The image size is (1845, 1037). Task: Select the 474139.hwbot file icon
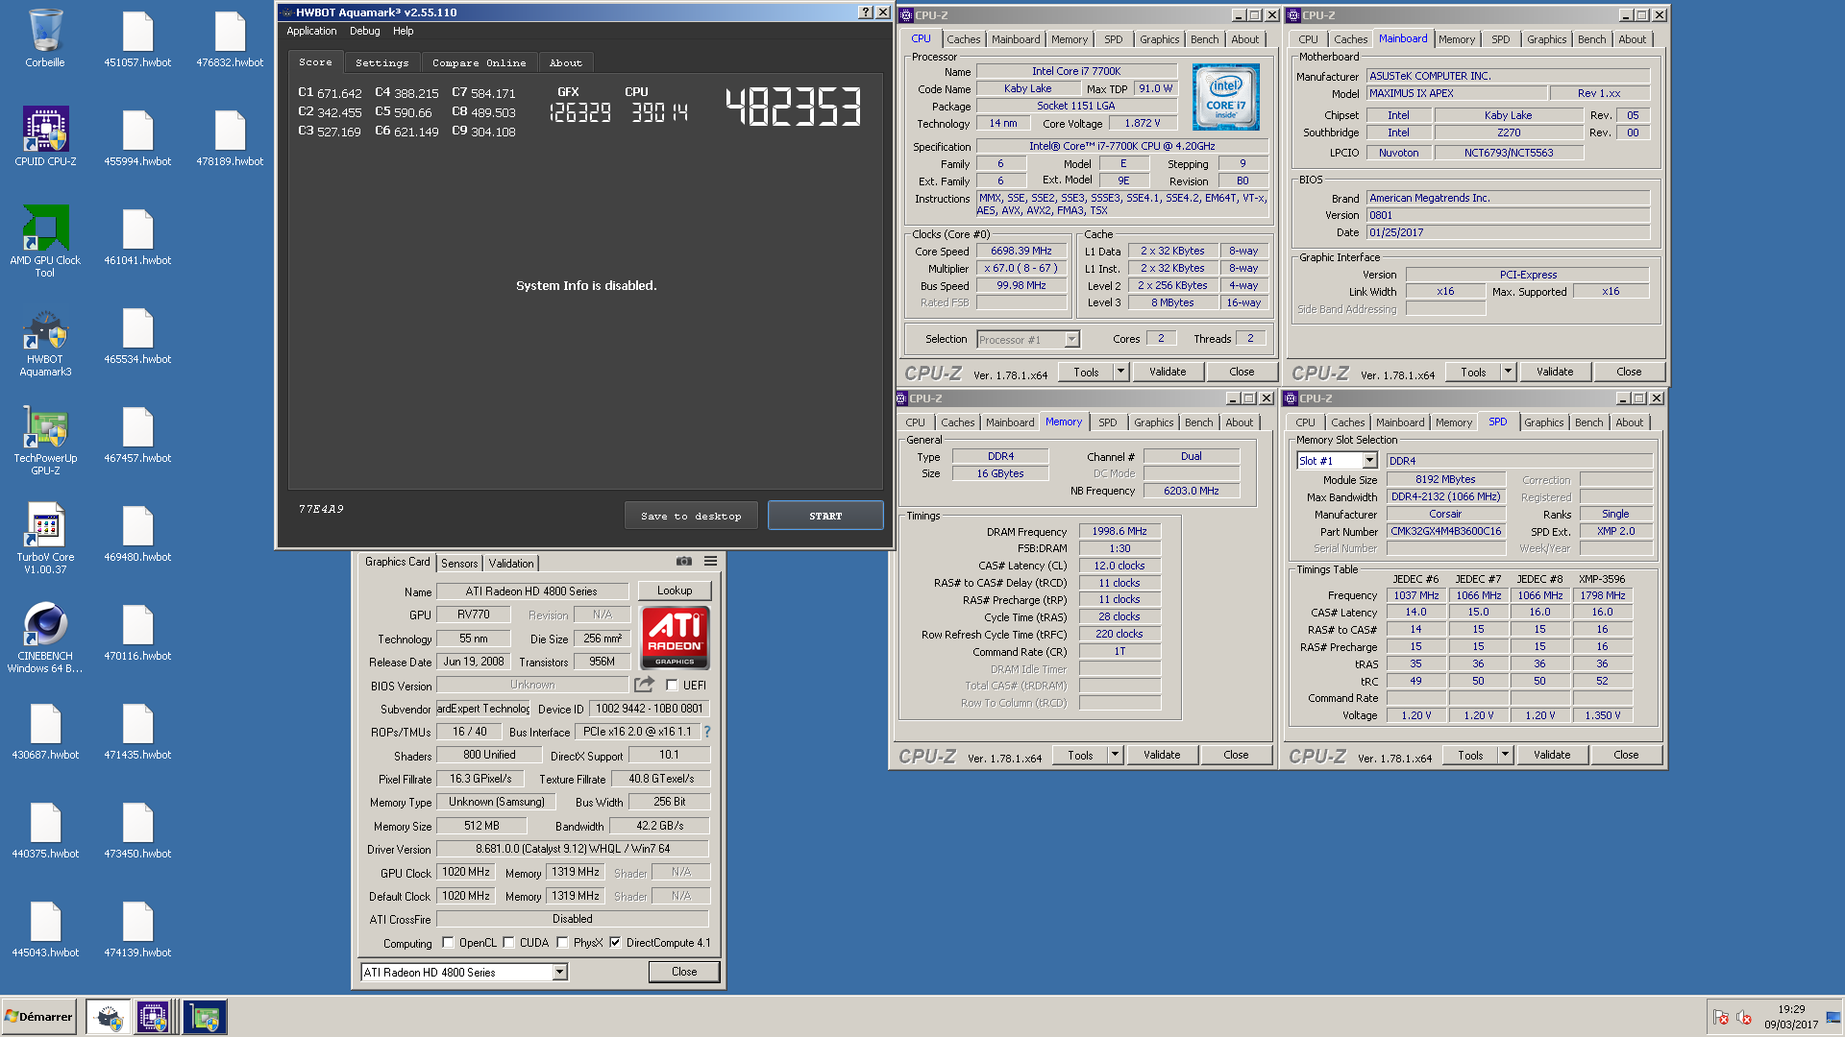137,928
